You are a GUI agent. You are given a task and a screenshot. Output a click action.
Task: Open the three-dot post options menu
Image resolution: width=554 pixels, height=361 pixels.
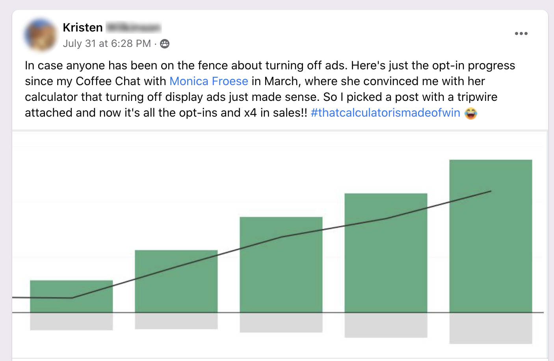521,33
